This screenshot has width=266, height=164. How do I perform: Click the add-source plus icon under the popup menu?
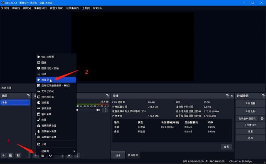click(x=36, y=155)
